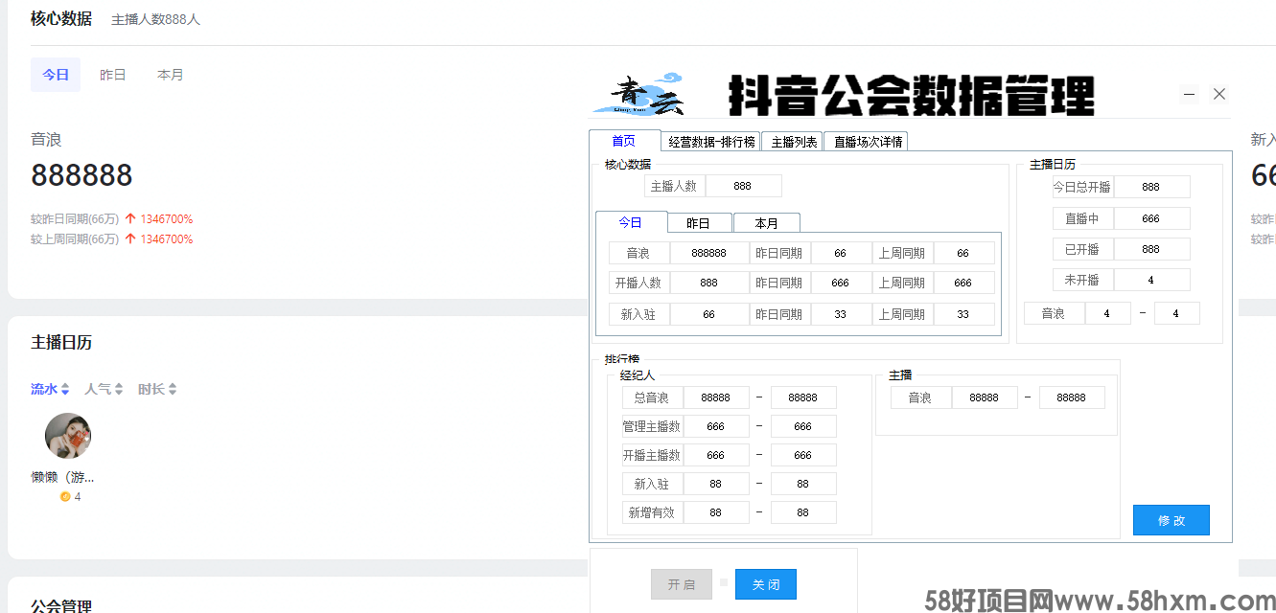Select 昨日 tab in tool window
Image resolution: width=1276 pixels, height=613 pixels.
pyautogui.click(x=699, y=223)
